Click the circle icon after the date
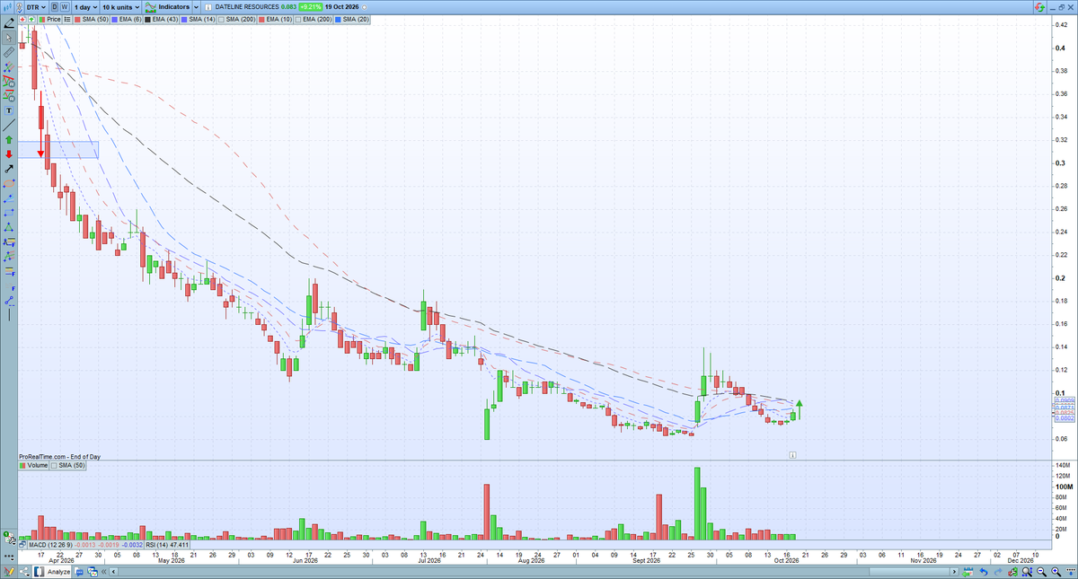Image resolution: width=1078 pixels, height=579 pixels. (364, 7)
